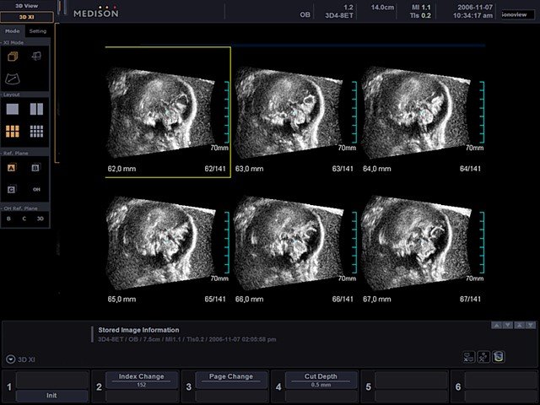This screenshot has width=540, height=405.
Task: Click the Index Change control
Action: pos(141,377)
